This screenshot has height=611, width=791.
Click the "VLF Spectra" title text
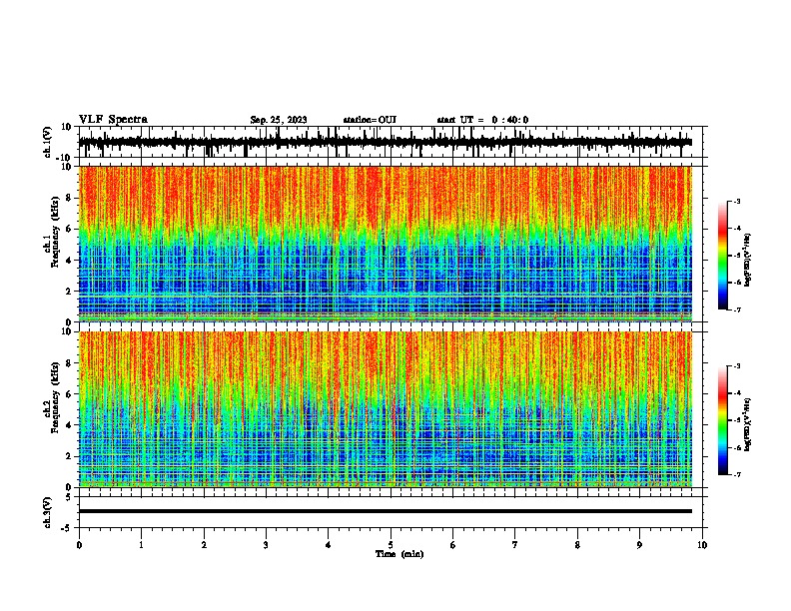click(x=113, y=120)
